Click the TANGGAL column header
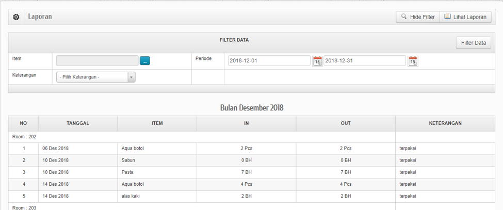This screenshot has width=503, height=210. pos(78,123)
